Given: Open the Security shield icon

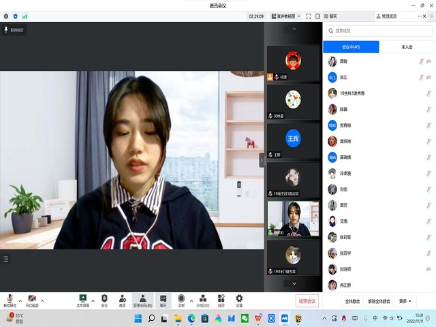Looking at the screenshot, I should 104,299.
